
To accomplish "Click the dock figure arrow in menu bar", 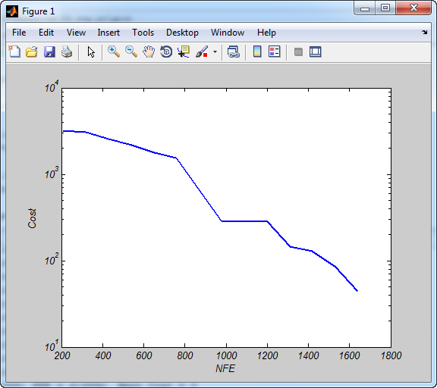I will click(424, 33).
